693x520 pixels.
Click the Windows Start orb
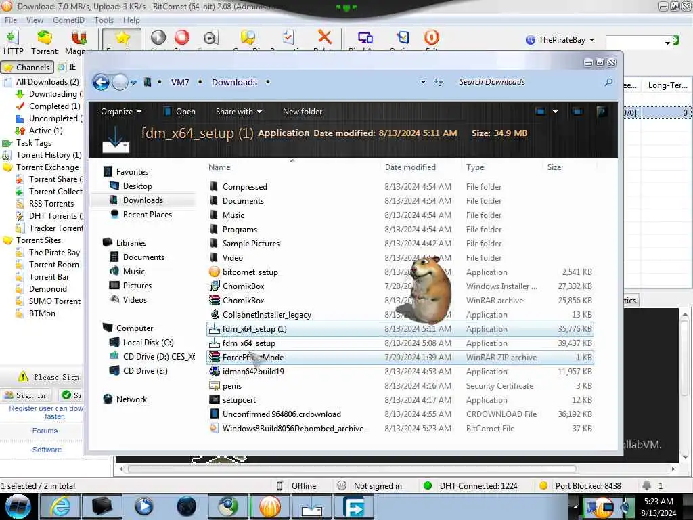[x=18, y=506]
